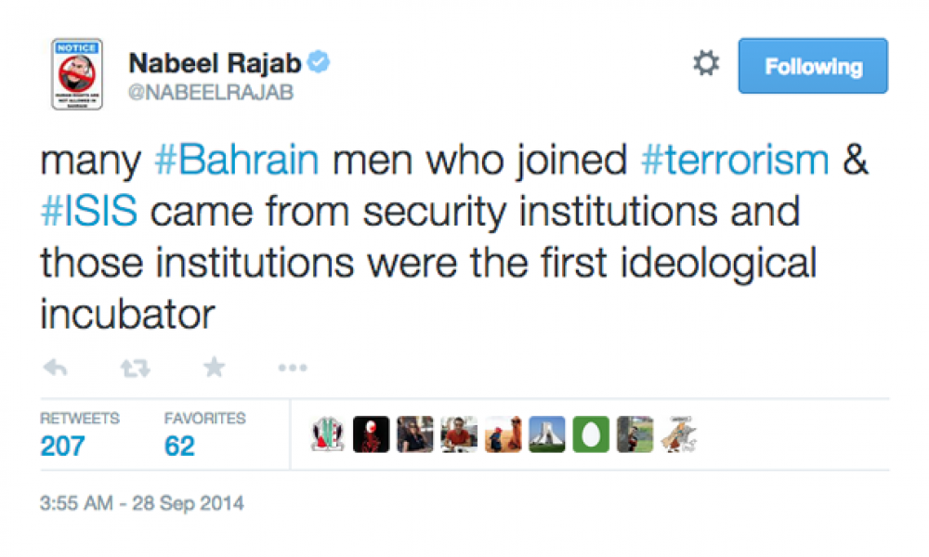929x557 pixels.
Task: Click the Nabeel Rajab display name
Action: pos(216,63)
